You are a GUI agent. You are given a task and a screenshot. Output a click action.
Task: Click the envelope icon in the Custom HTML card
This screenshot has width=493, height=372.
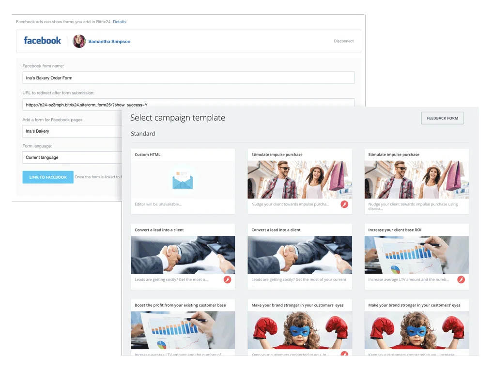[183, 180]
